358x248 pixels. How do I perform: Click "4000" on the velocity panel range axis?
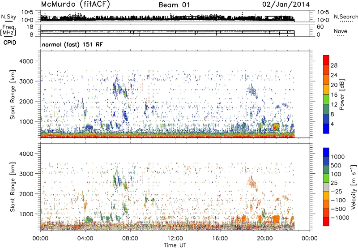pos(26,154)
